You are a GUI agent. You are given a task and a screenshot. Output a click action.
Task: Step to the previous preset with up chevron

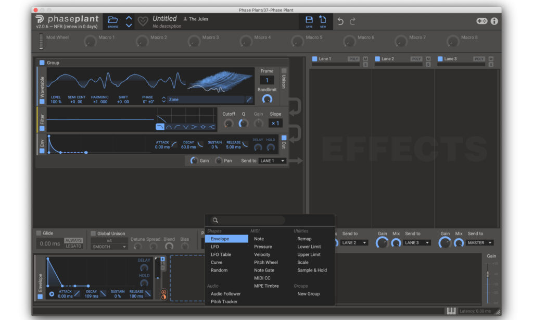click(129, 18)
